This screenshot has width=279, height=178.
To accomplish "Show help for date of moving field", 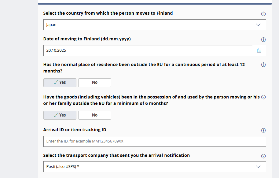I will pyautogui.click(x=263, y=39).
